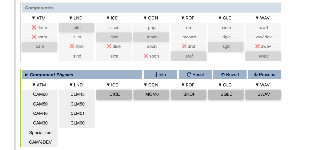Choose CAM60 physics option
This screenshot has width=309, height=150.
40,94
